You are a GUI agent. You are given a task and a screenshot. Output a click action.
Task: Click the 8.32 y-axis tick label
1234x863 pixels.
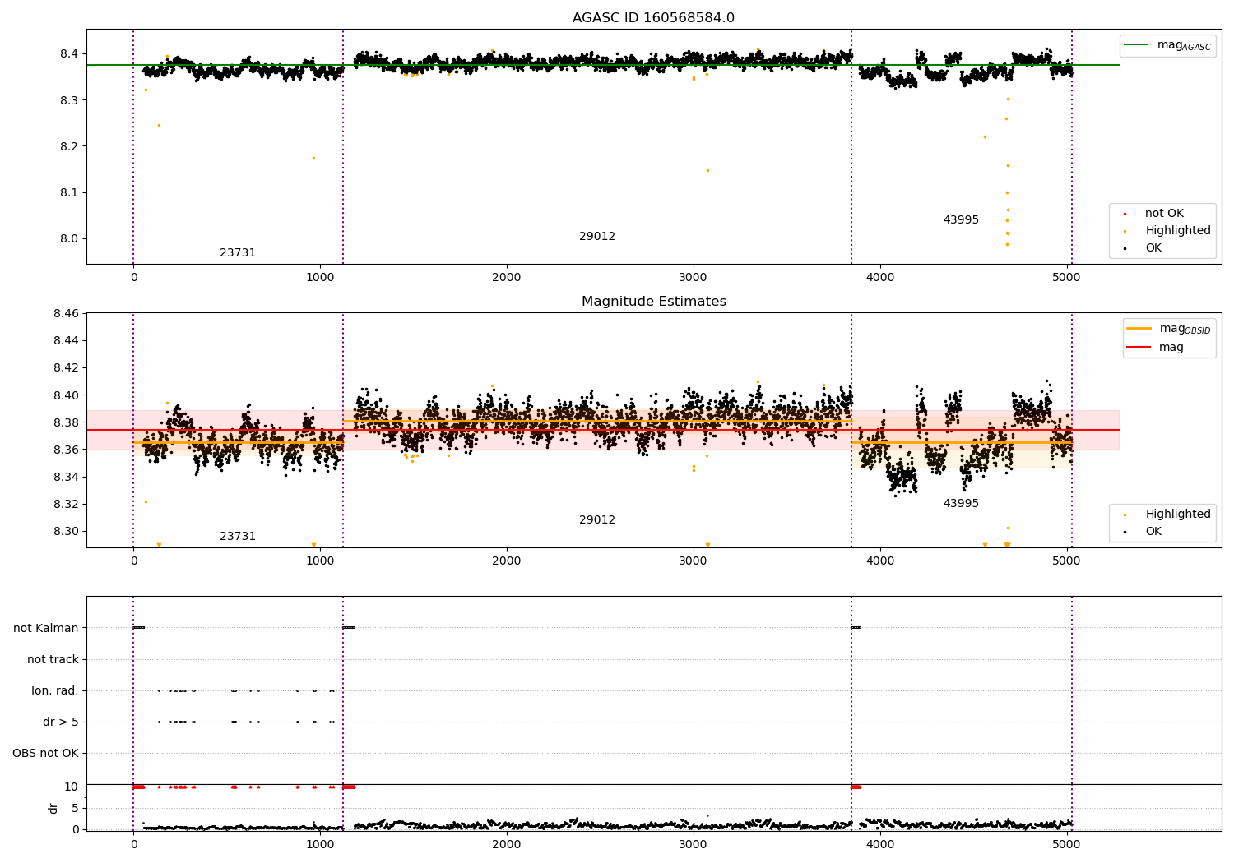[66, 505]
